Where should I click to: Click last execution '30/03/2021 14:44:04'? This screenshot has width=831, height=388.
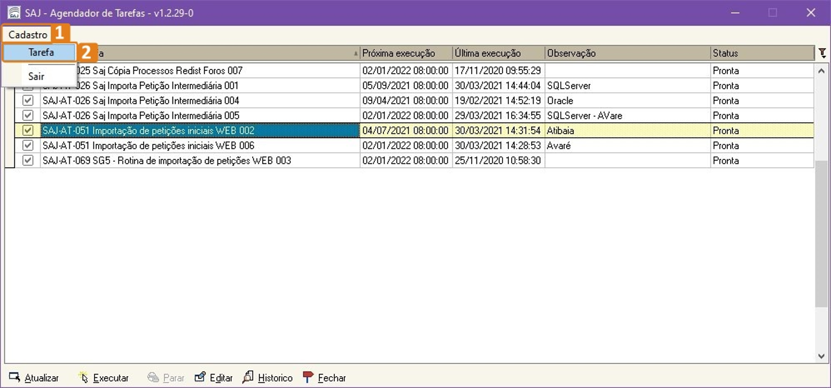(498, 85)
